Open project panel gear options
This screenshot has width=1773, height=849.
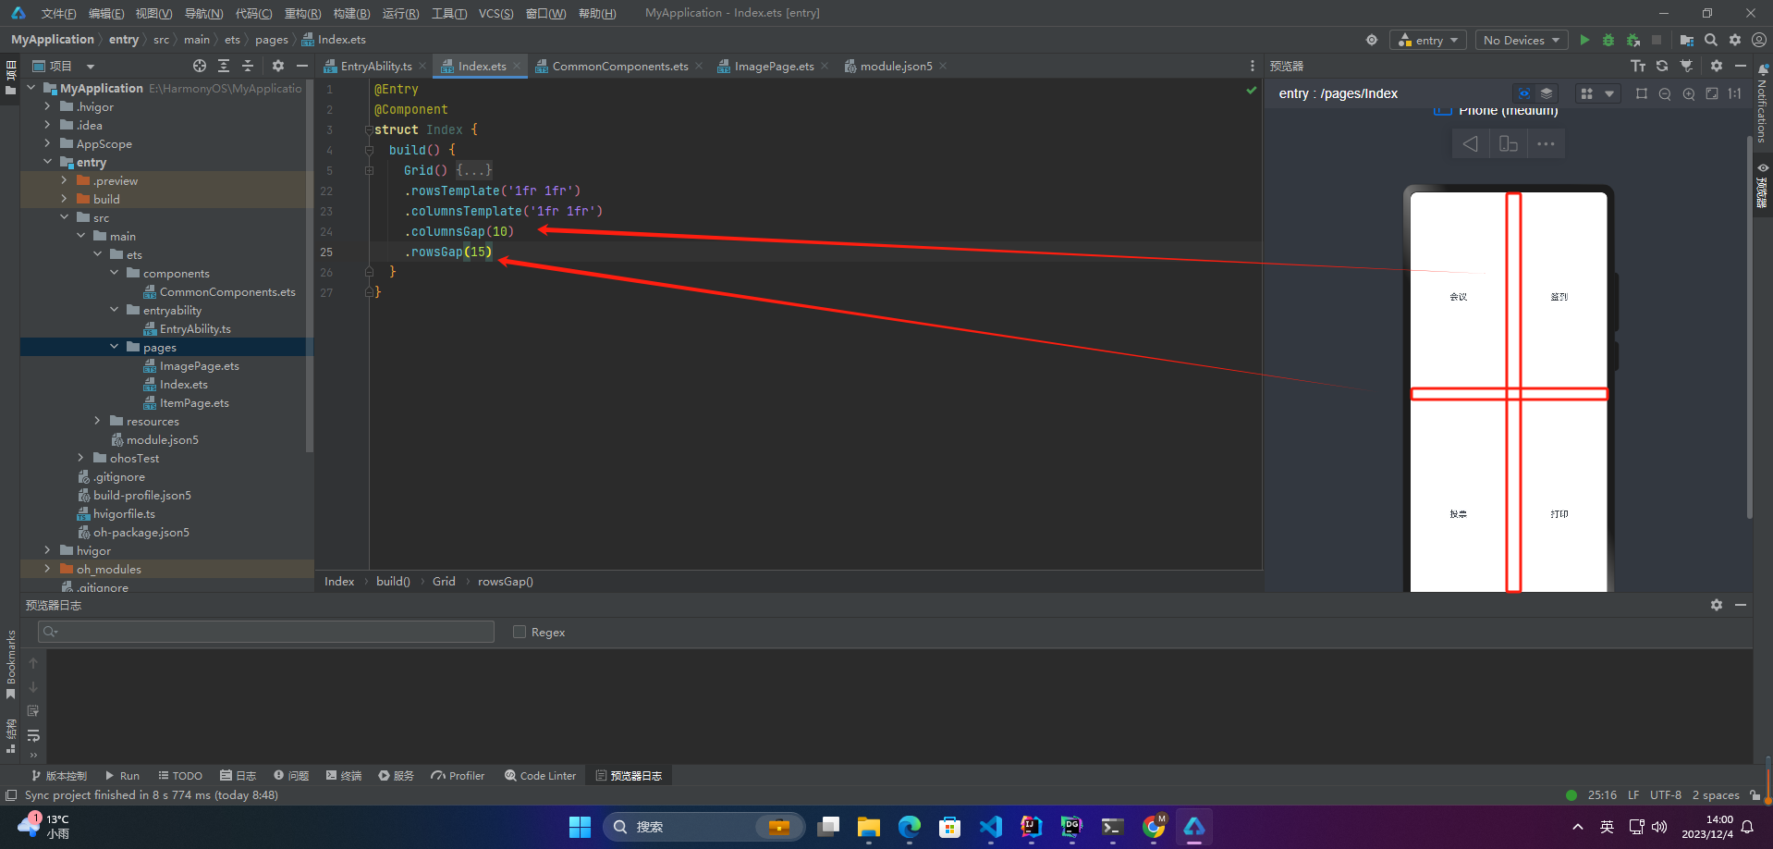pyautogui.click(x=278, y=66)
